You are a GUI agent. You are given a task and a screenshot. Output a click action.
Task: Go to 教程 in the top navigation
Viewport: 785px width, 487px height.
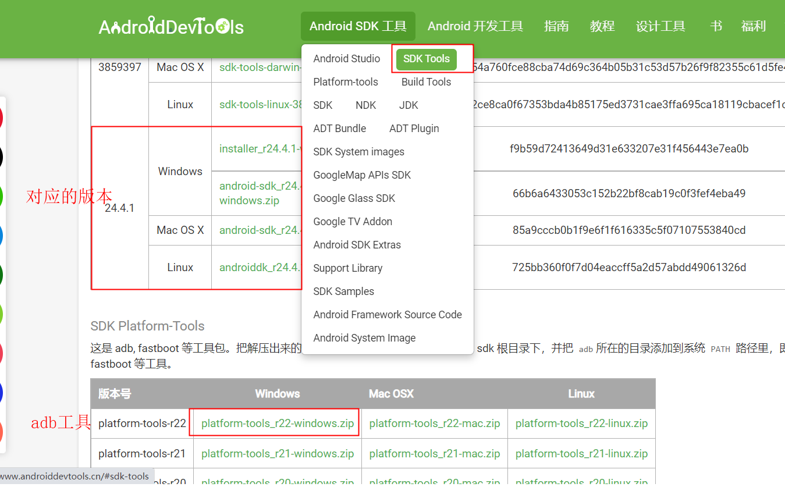point(602,26)
